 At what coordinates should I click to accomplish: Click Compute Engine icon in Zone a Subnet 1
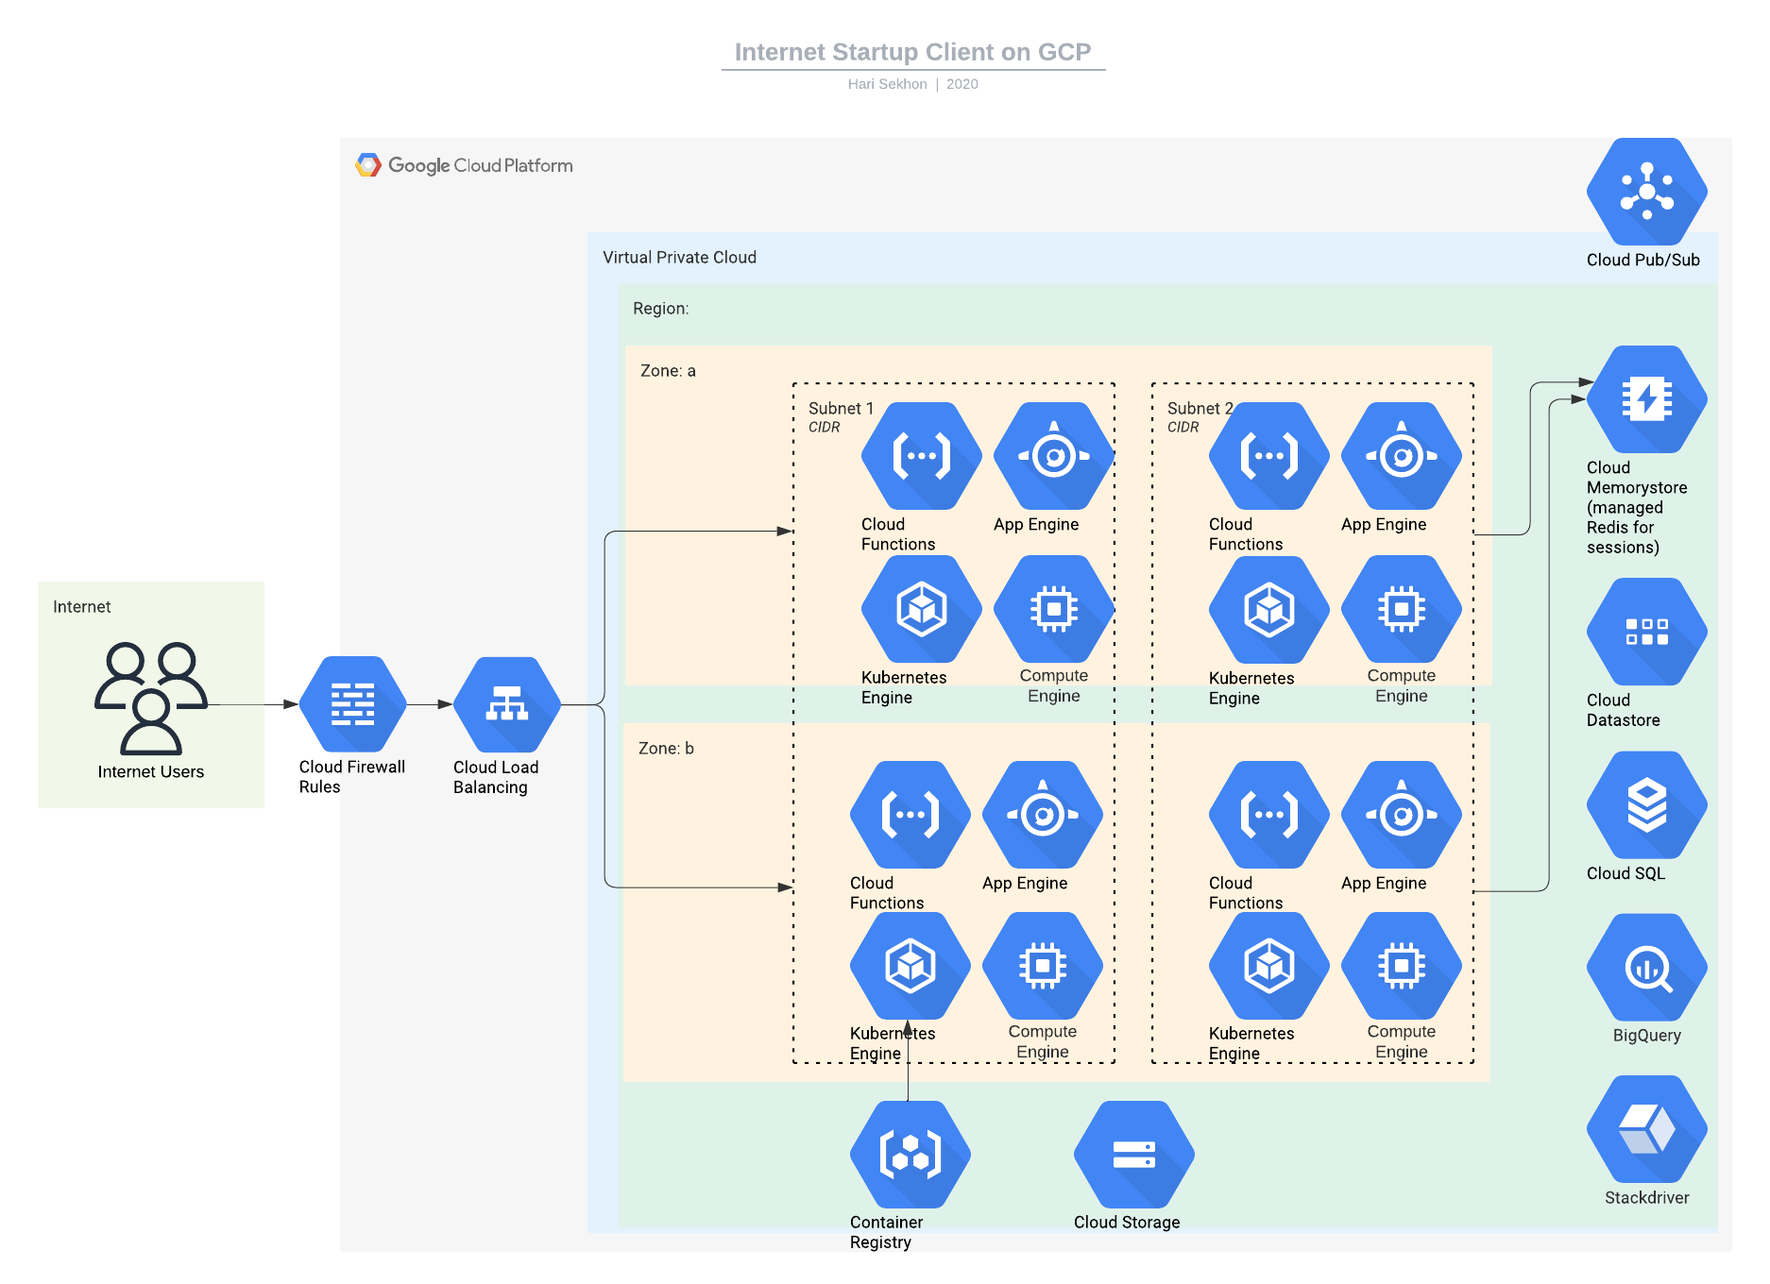click(x=1054, y=609)
